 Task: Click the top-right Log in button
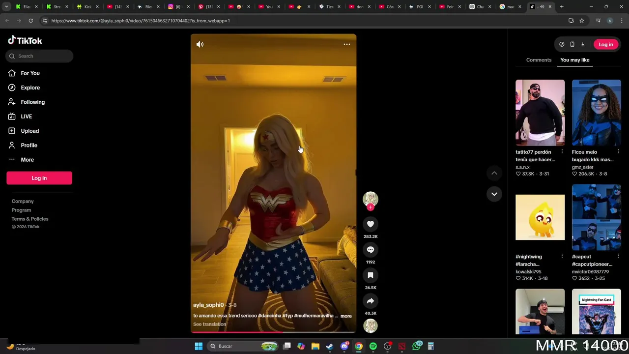pos(606,44)
